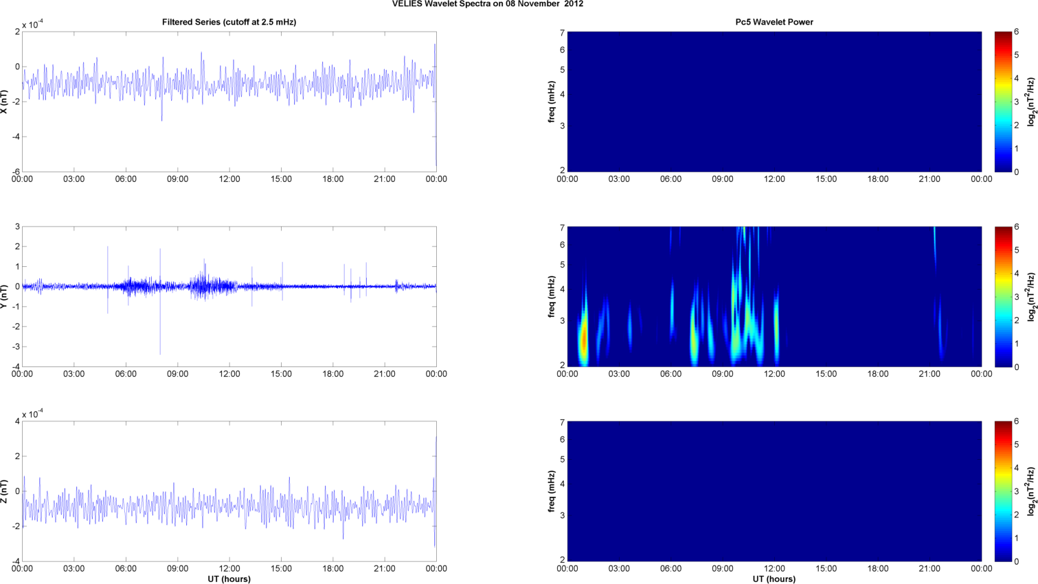Click the bottom (Z) wavelet power panel
The image size is (1038, 584).
click(774, 491)
